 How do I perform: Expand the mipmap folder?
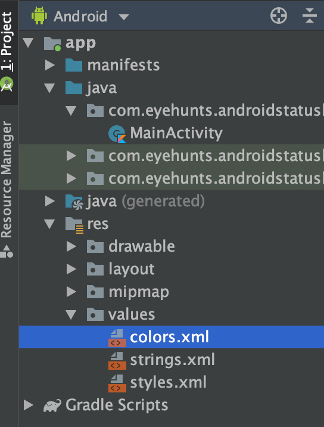71,292
